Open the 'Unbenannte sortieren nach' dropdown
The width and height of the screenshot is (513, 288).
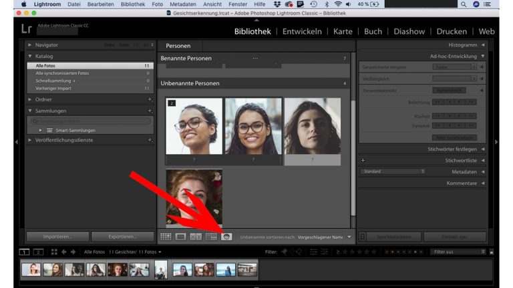click(324, 237)
